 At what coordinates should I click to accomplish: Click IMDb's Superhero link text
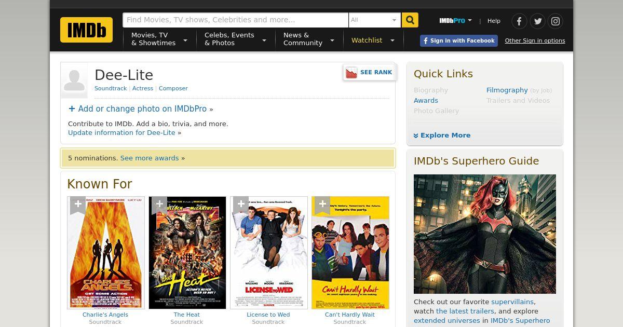point(520,320)
